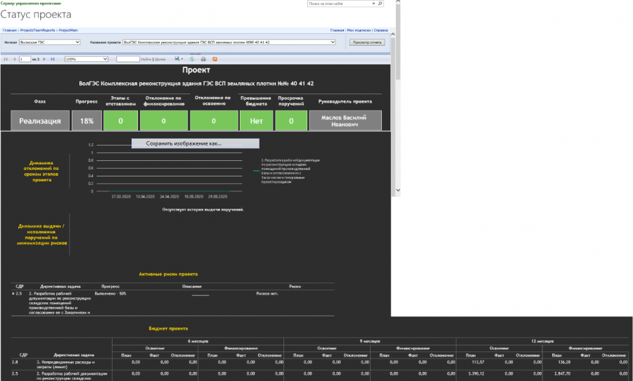Click Далее find-next link
633x381 pixels.
[160, 59]
